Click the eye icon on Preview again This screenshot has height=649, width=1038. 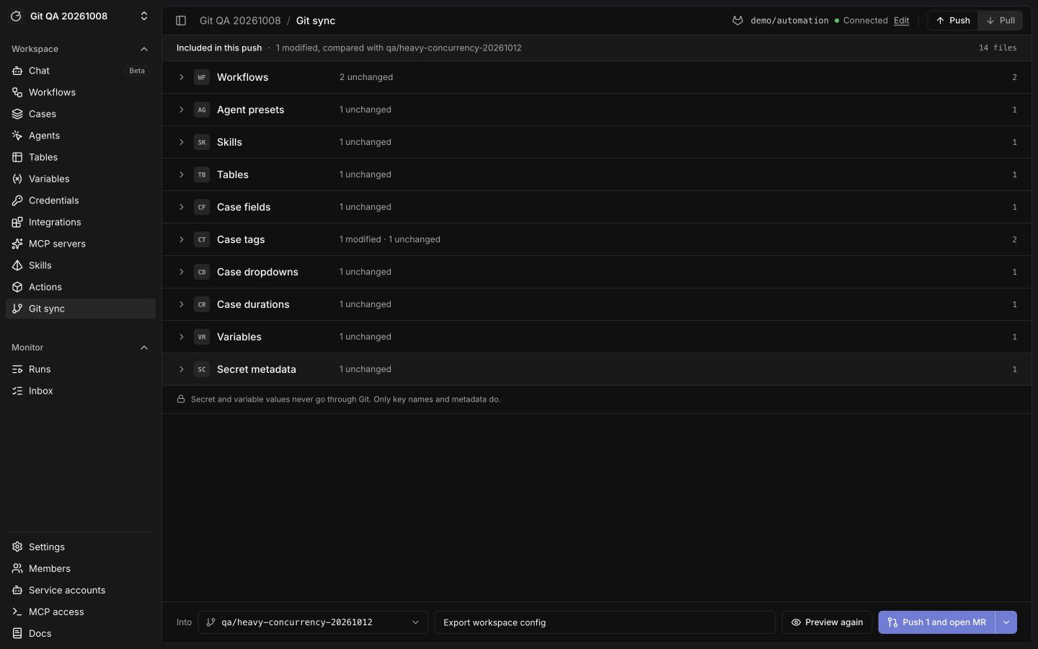coord(796,622)
